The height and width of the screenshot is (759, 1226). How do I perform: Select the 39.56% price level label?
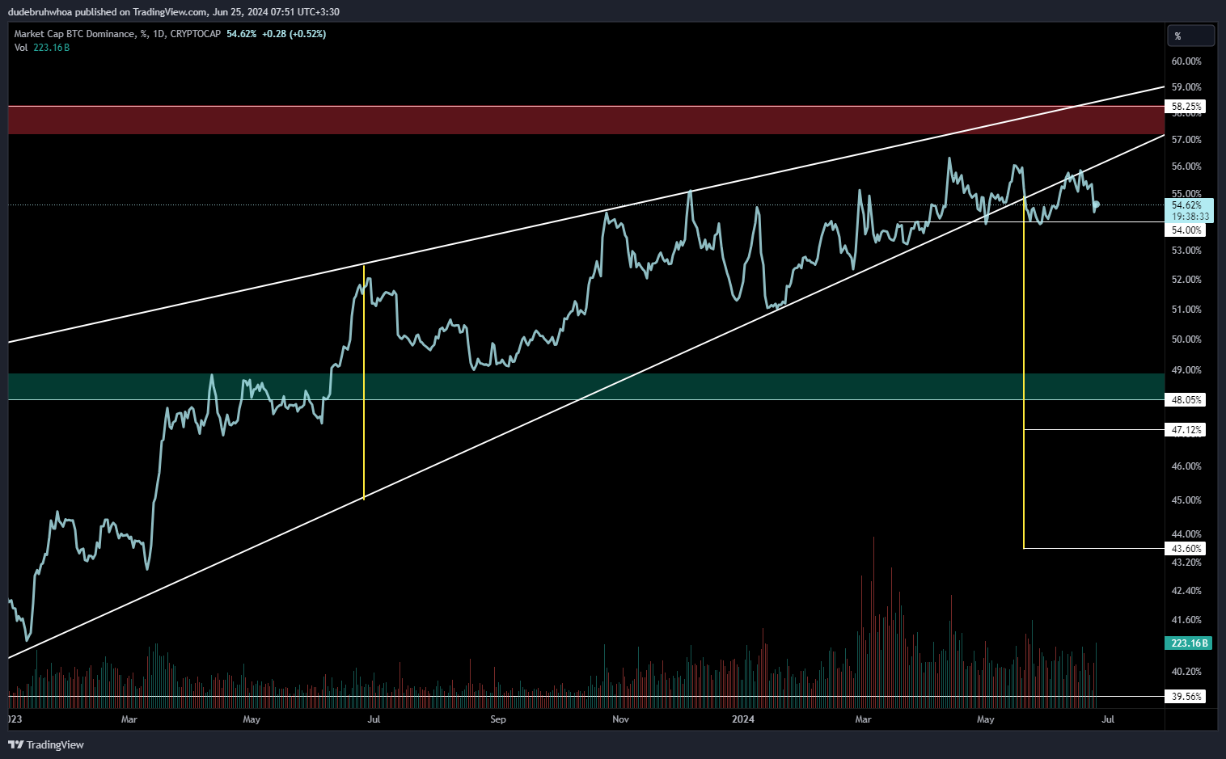click(1186, 697)
